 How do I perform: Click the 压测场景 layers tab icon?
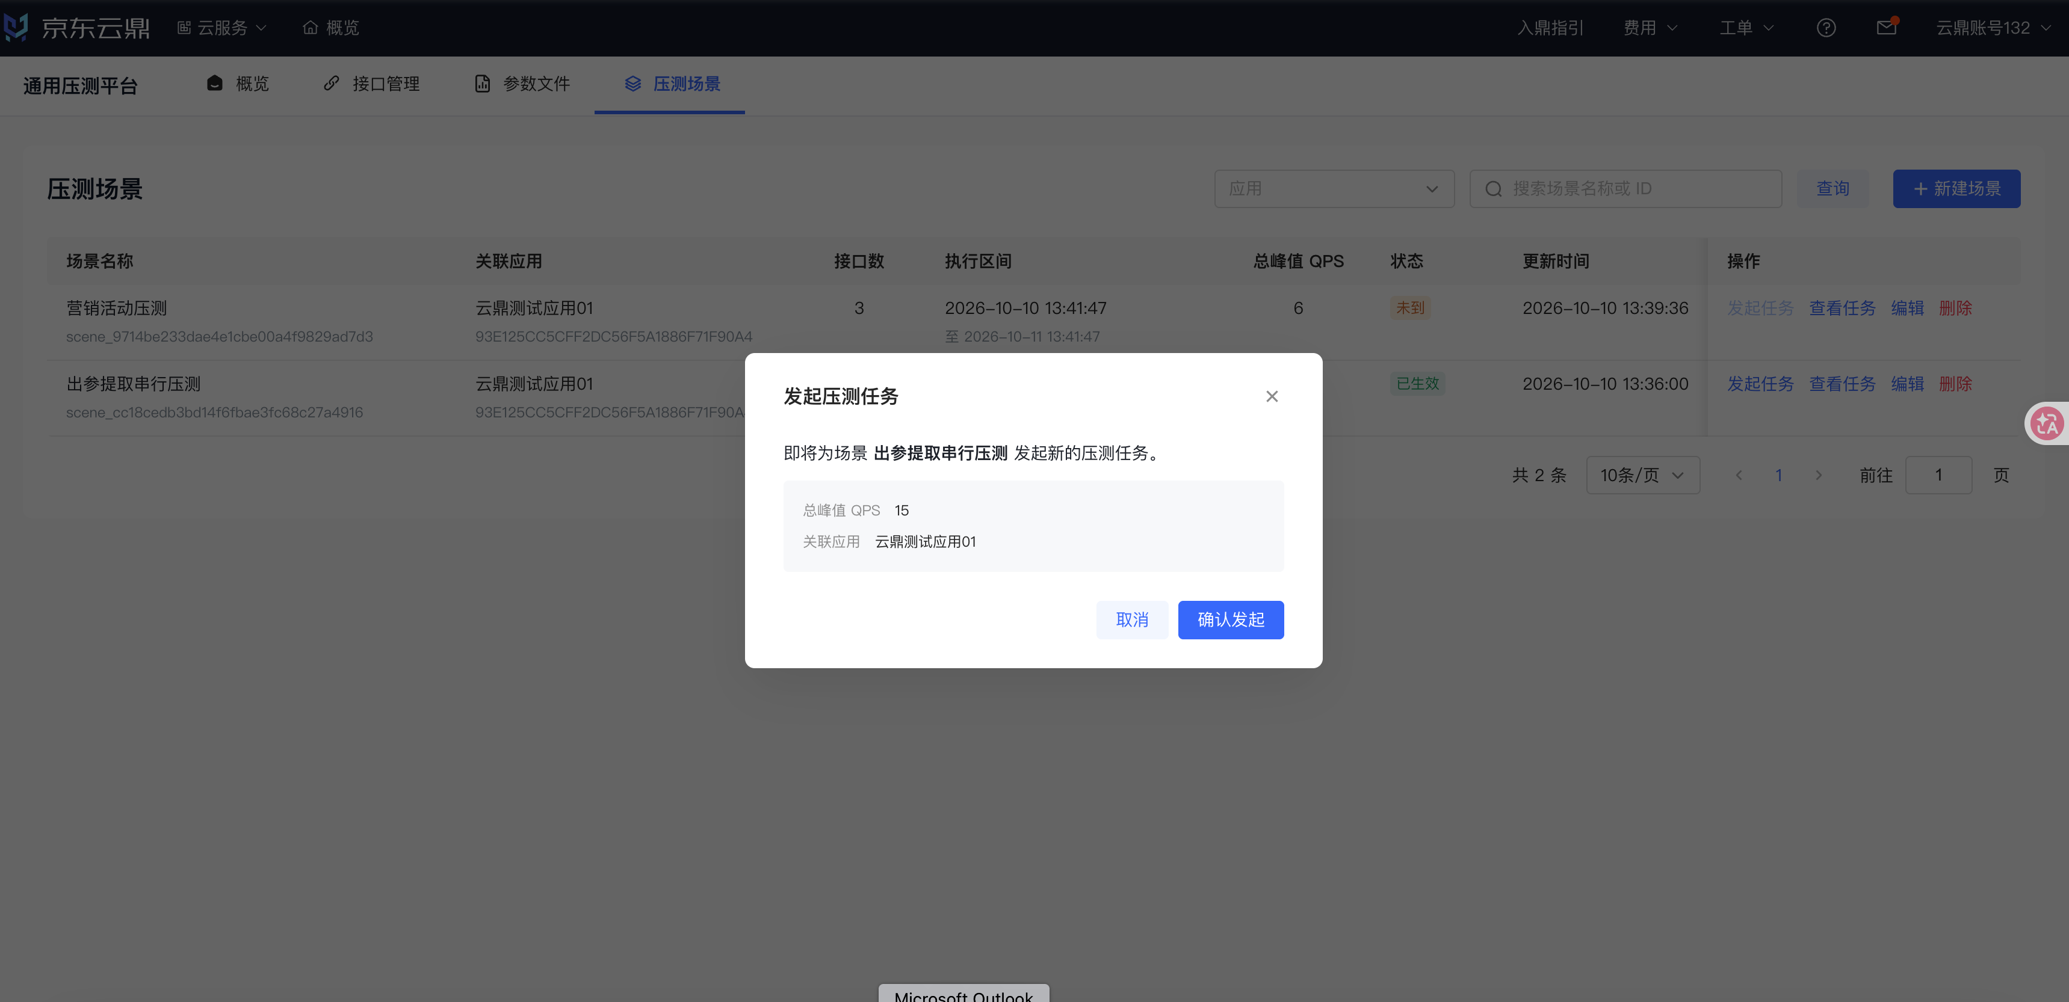click(633, 84)
